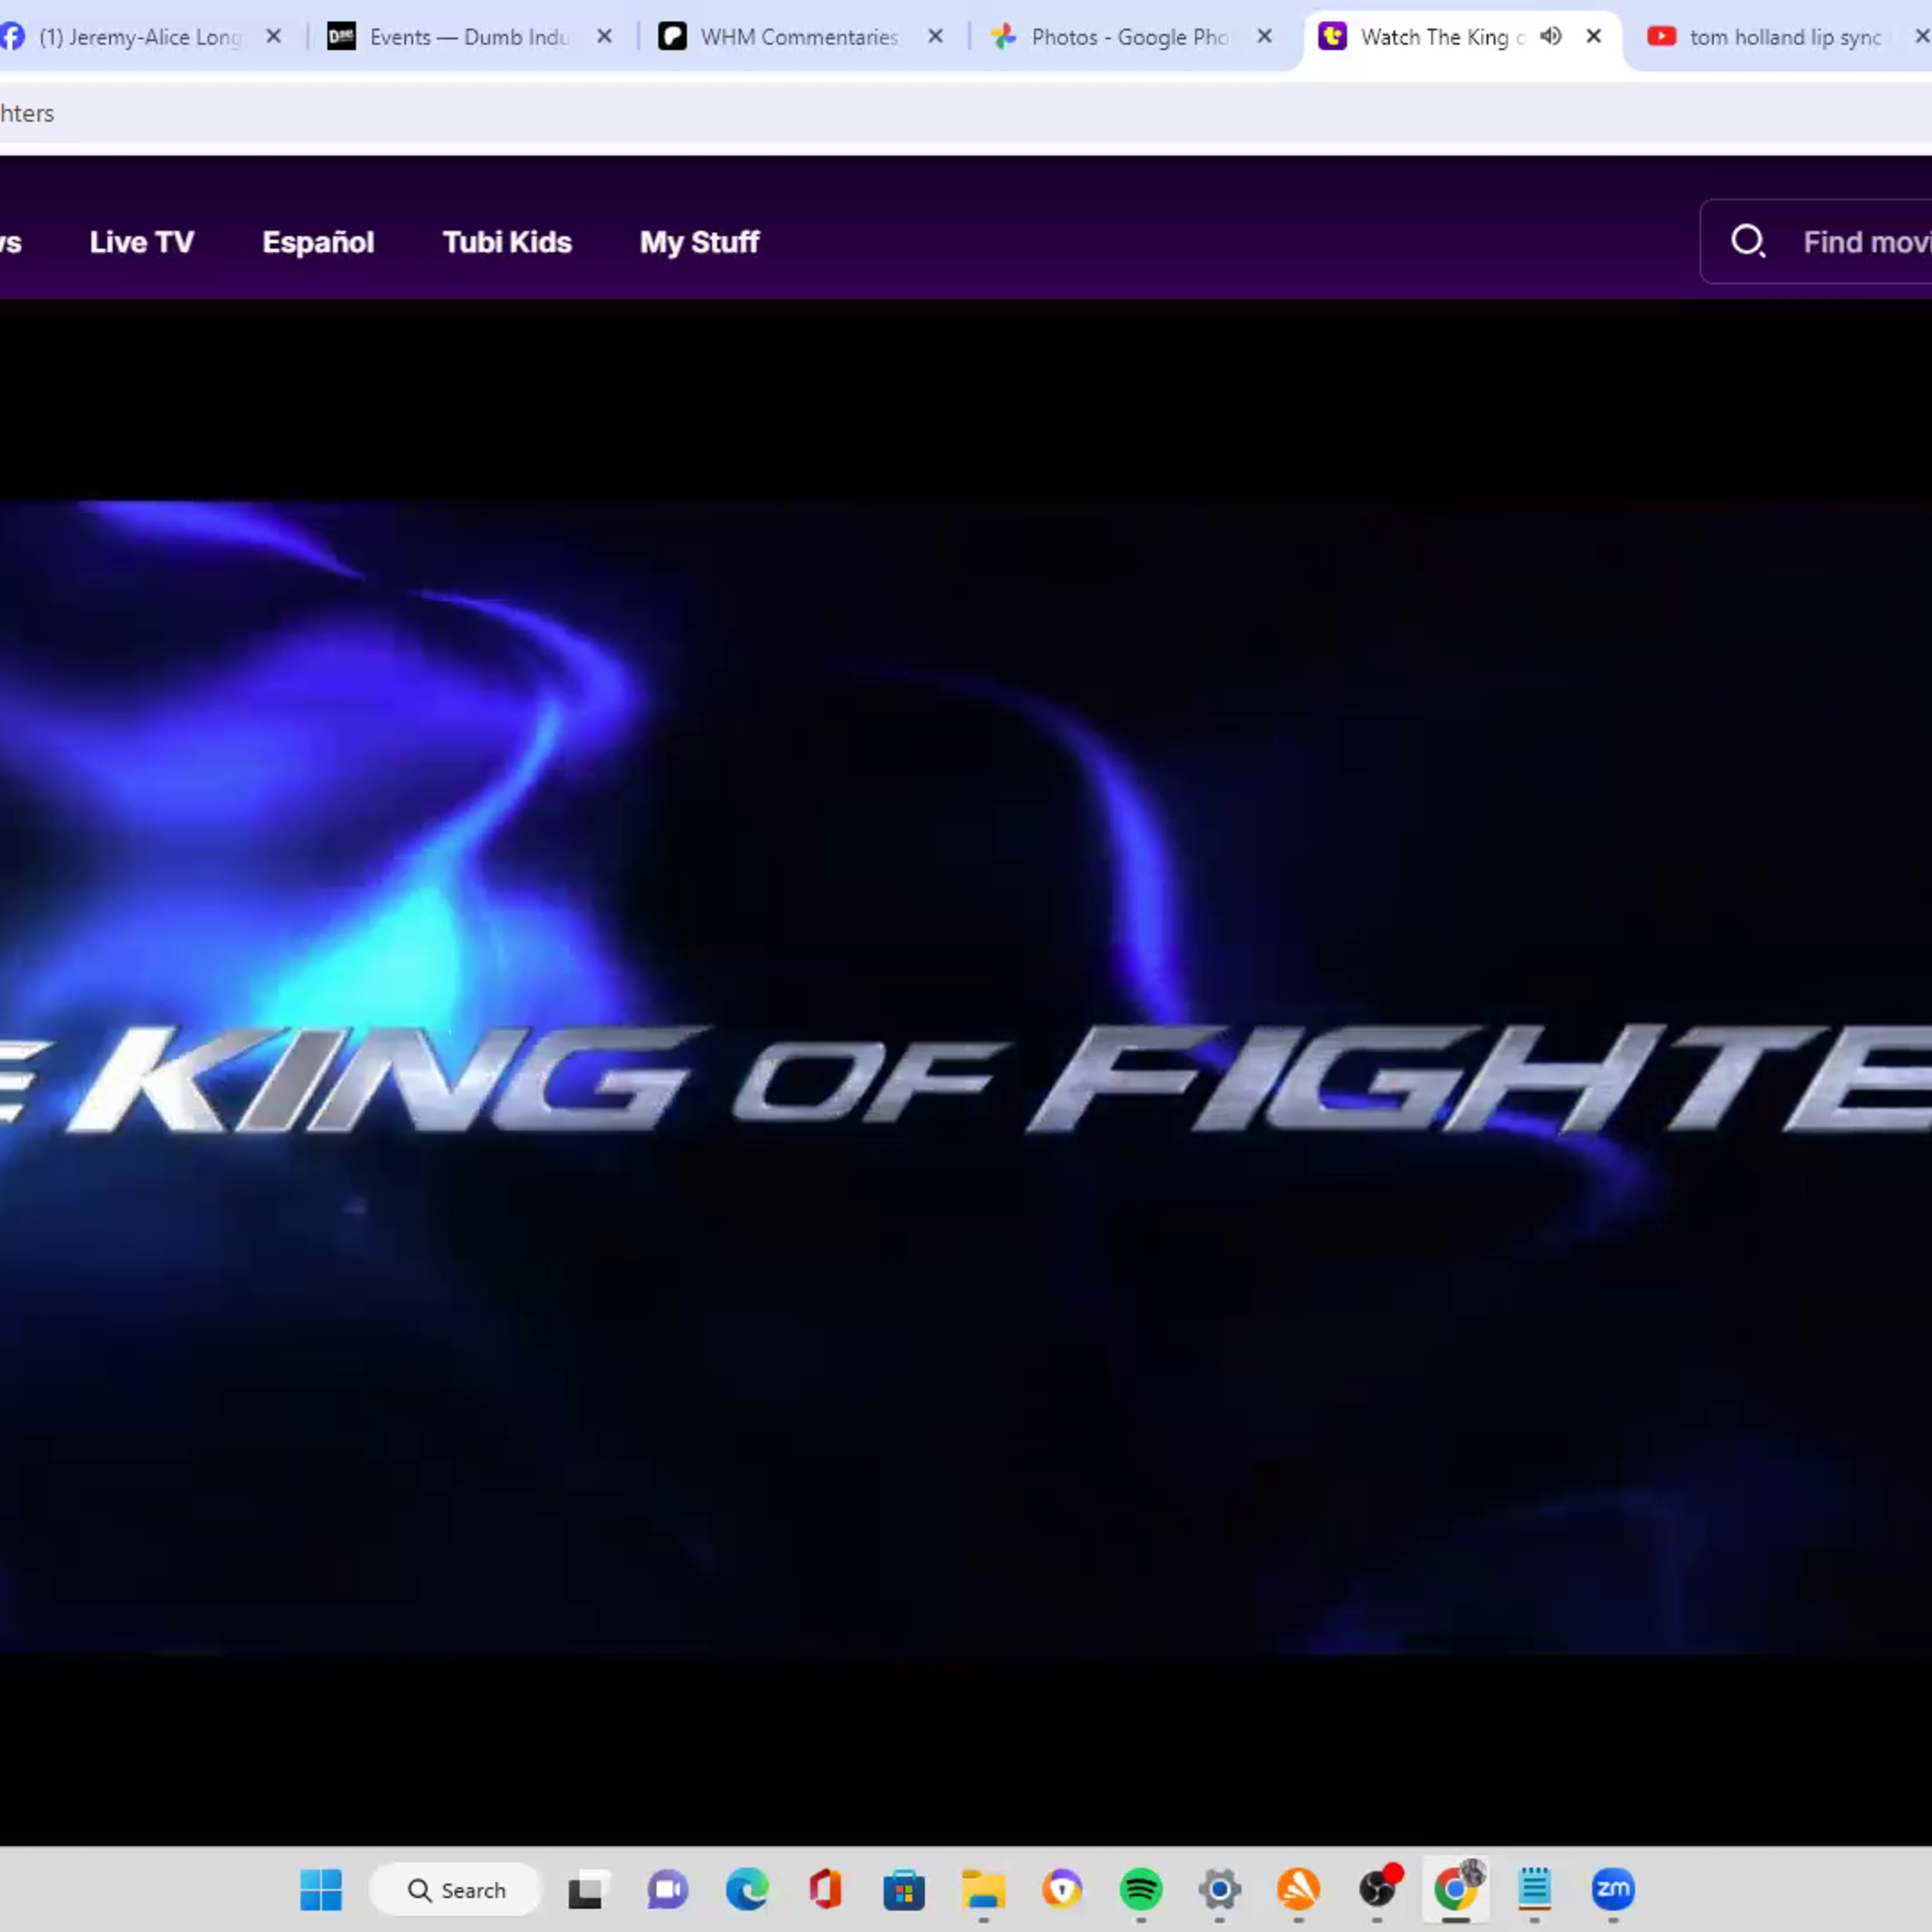Click the King of Fighters video player
The height and width of the screenshot is (1932, 1932).
[966, 1072]
